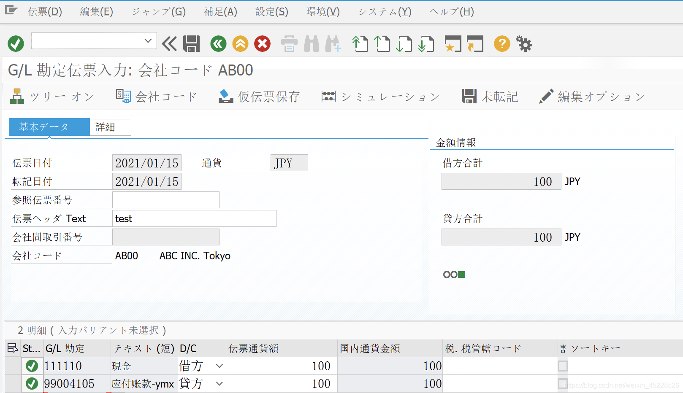Click the 参照伝票番号 input field

(x=166, y=200)
